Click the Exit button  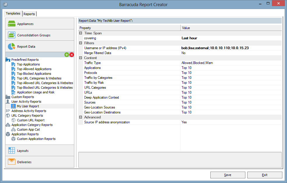point(265,175)
